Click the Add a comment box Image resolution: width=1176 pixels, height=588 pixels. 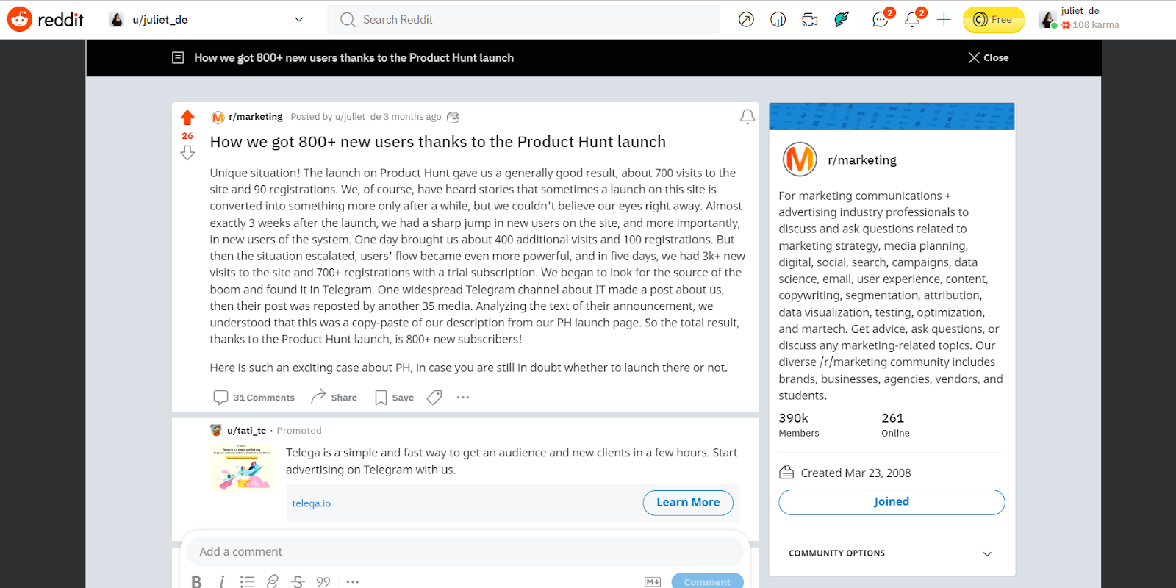pyautogui.click(x=465, y=552)
